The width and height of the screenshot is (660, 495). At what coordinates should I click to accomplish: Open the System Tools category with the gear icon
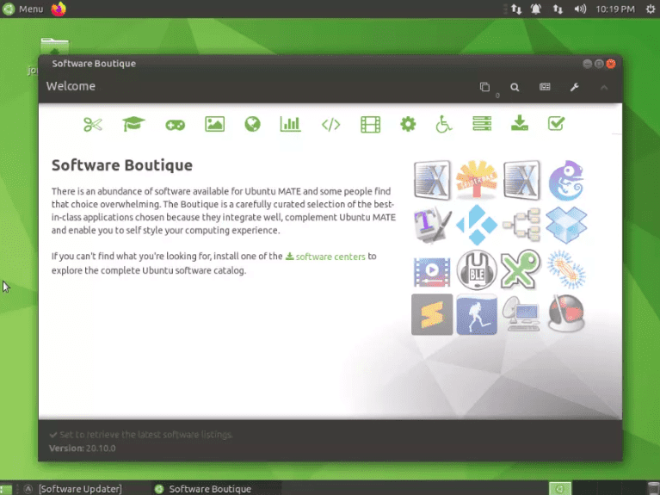pos(408,124)
